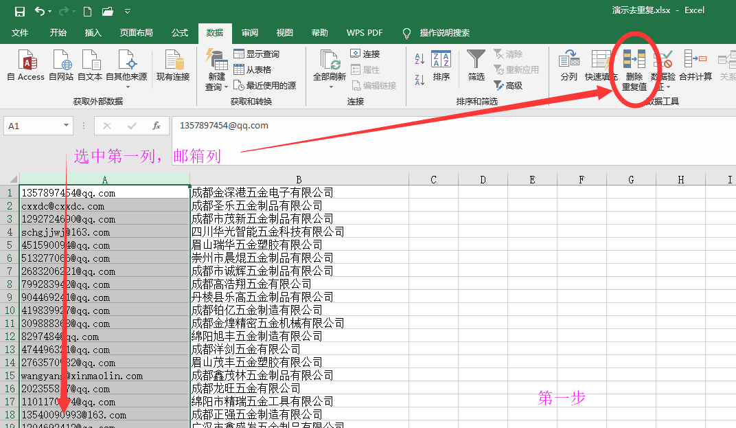736x428 pixels.
Task: Click the Undo arrow icon
Action: point(39,11)
